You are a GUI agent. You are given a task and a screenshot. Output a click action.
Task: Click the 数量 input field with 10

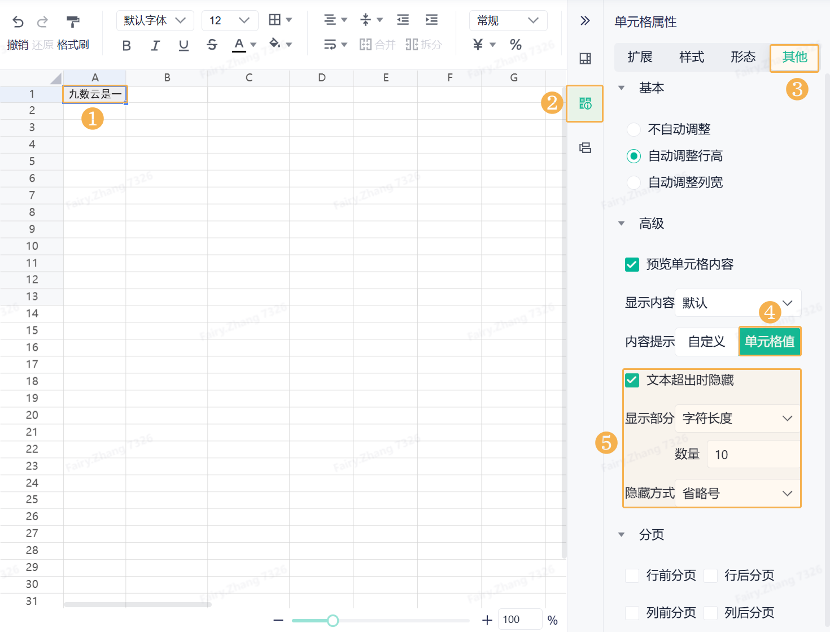(754, 455)
